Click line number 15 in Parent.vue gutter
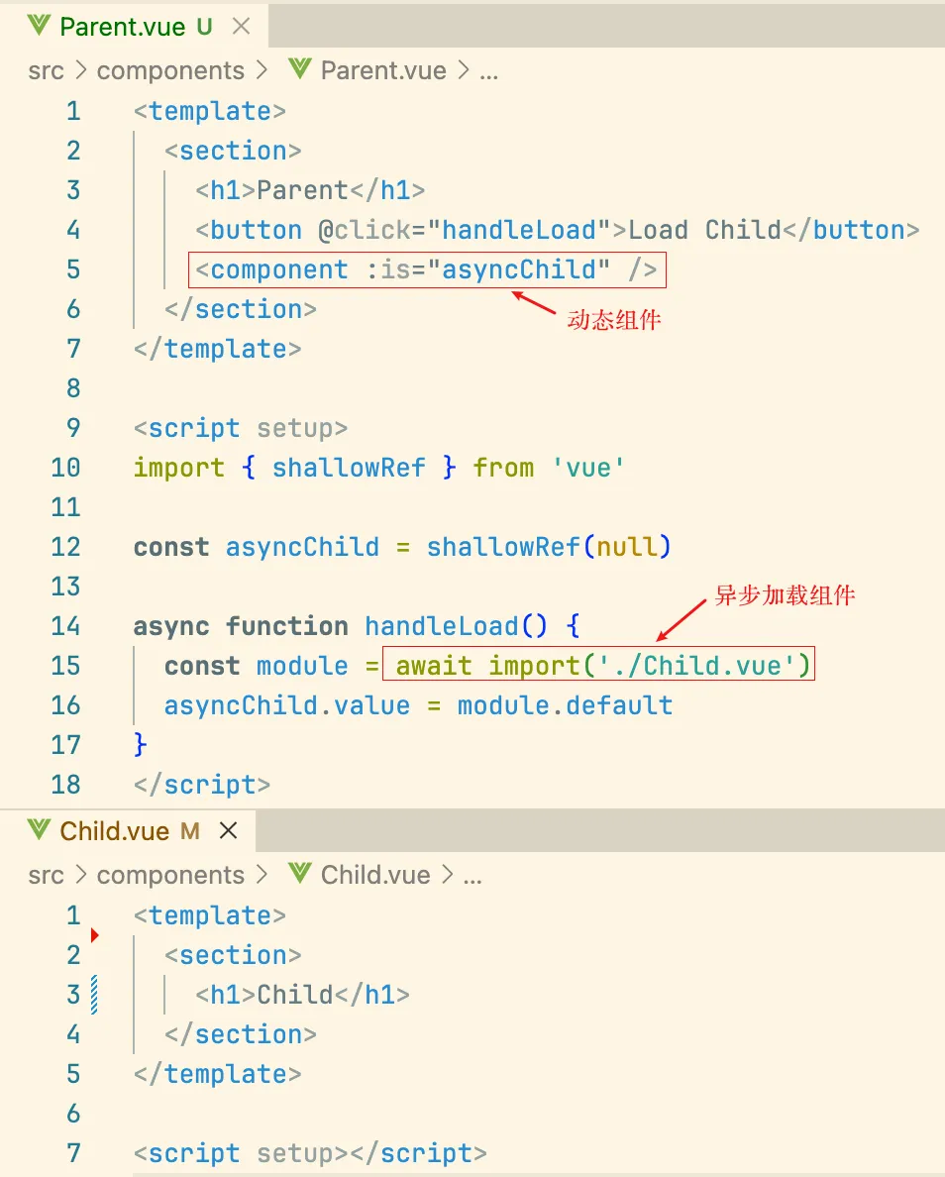Image resolution: width=945 pixels, height=1177 pixels. (x=65, y=666)
